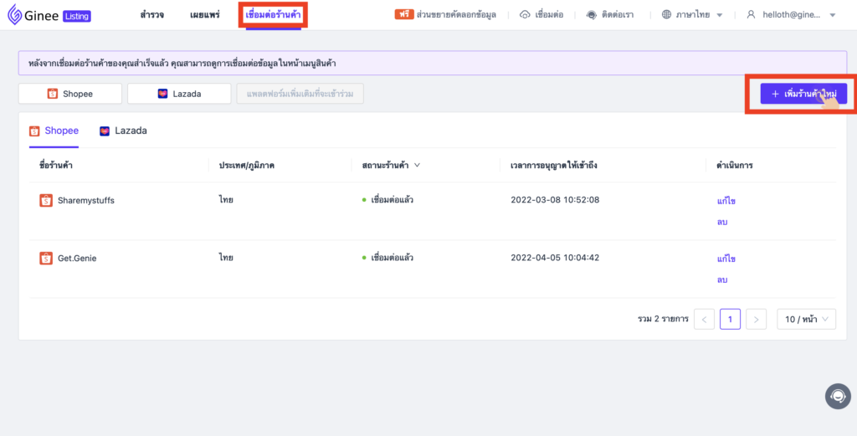Click the ชื่อร้านค้า column header

point(56,165)
